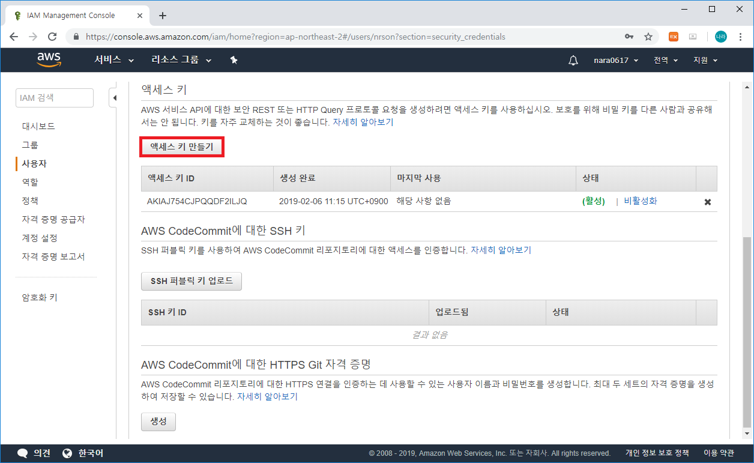Open 계정 설정 in the sidebar
Screen dimensions: 754x463
pos(40,238)
